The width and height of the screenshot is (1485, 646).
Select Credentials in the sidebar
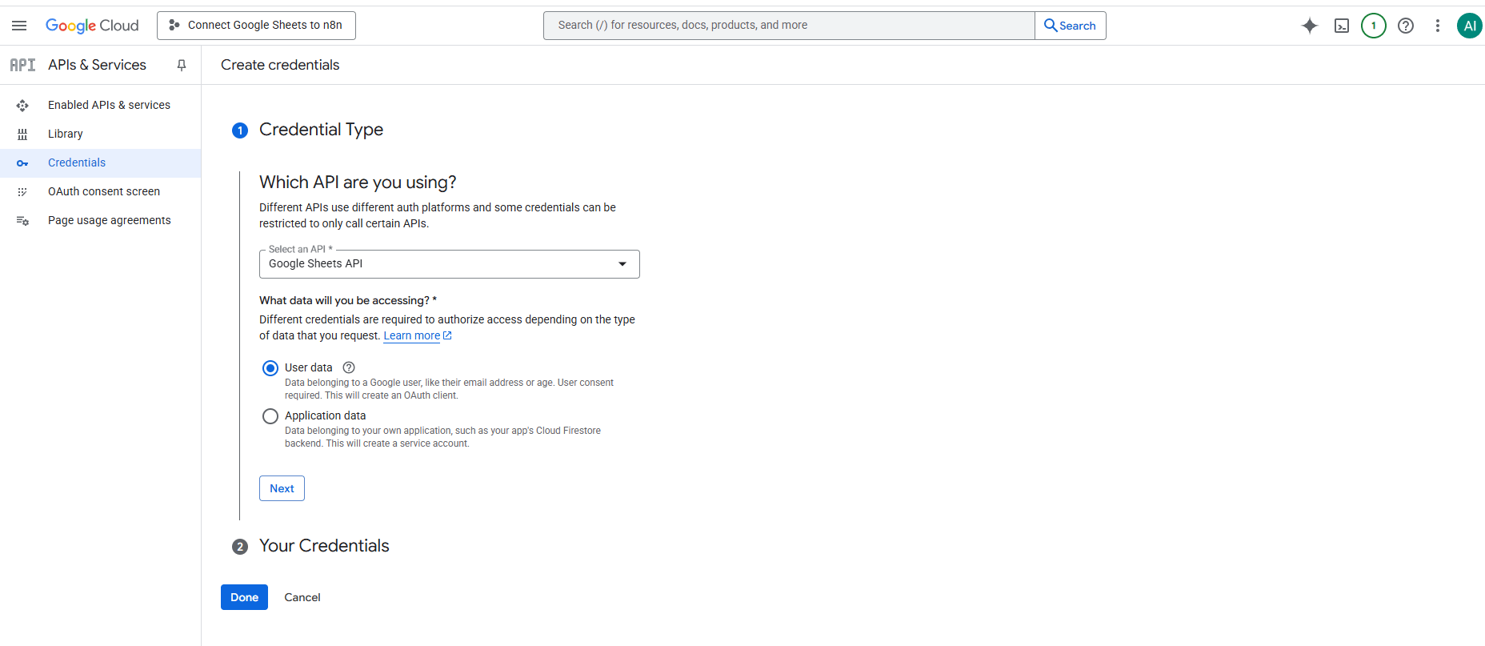(100, 163)
